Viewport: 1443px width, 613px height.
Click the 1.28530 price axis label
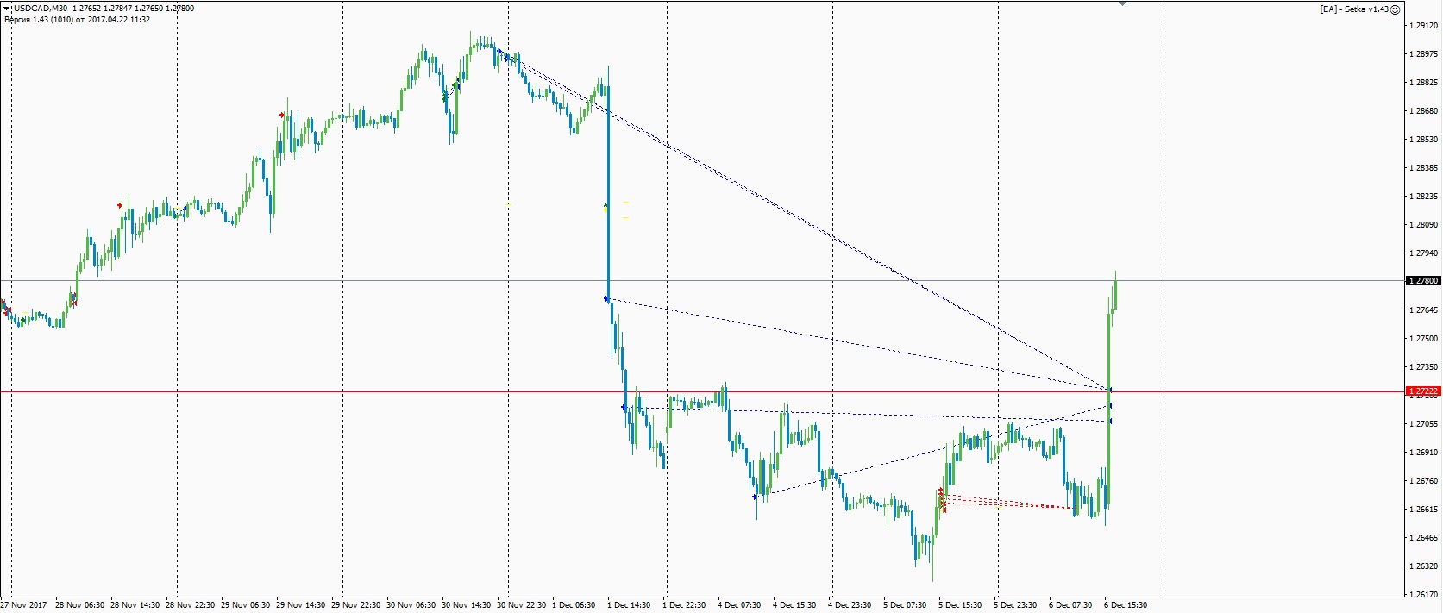point(1423,140)
